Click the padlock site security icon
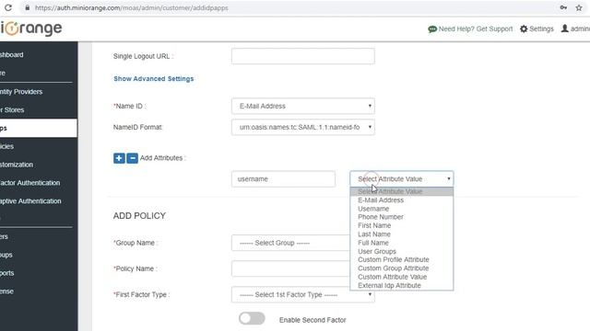 27,7
